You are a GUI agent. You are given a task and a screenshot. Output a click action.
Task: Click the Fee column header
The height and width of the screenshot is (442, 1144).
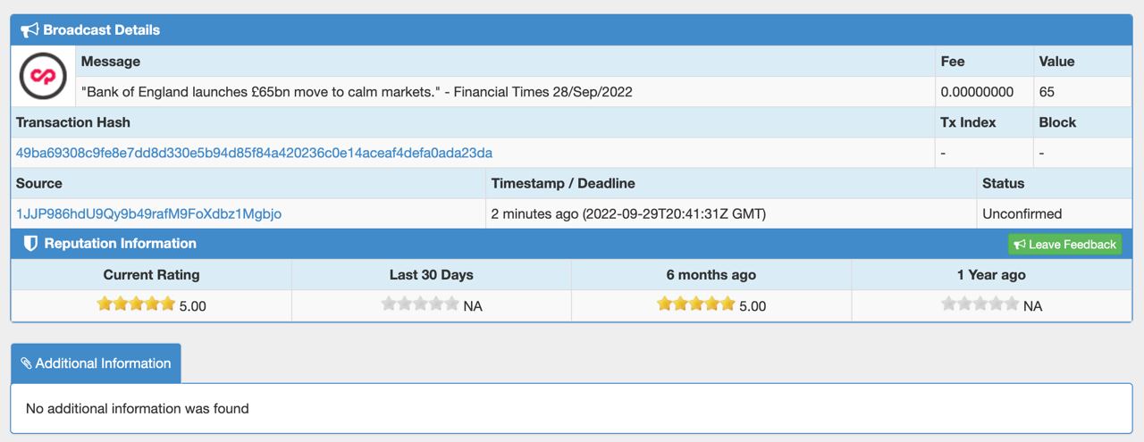[953, 62]
